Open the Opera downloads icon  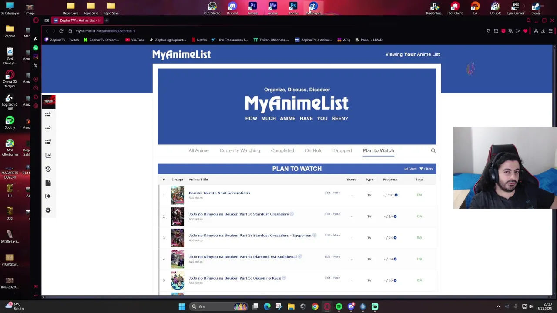[x=543, y=31]
